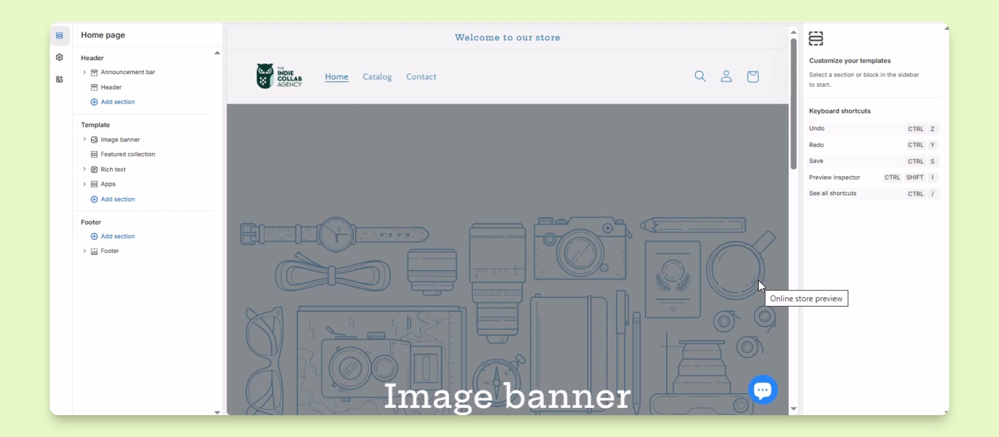The width and height of the screenshot is (999, 437).
Task: Open the App embeds icon
Action: [x=60, y=80]
